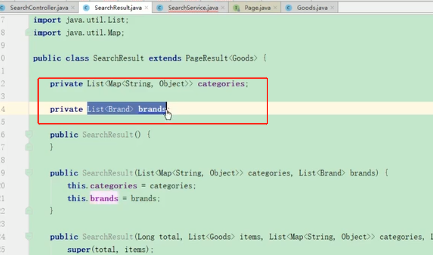Viewport: 433px width, 255px height.
Task: Switch to the SearchController.java tab
Action: pyautogui.click(x=38, y=7)
